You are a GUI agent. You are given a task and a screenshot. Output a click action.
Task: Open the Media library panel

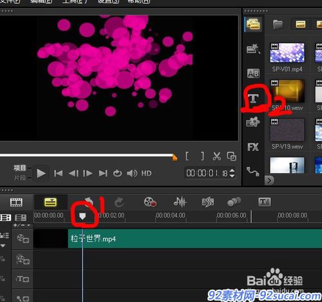253,24
